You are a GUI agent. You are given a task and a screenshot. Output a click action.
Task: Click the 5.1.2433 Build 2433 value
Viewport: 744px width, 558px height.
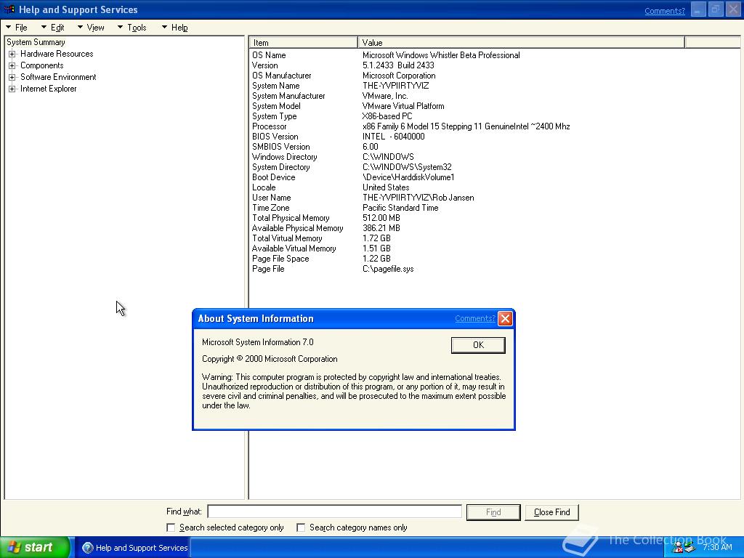point(398,65)
